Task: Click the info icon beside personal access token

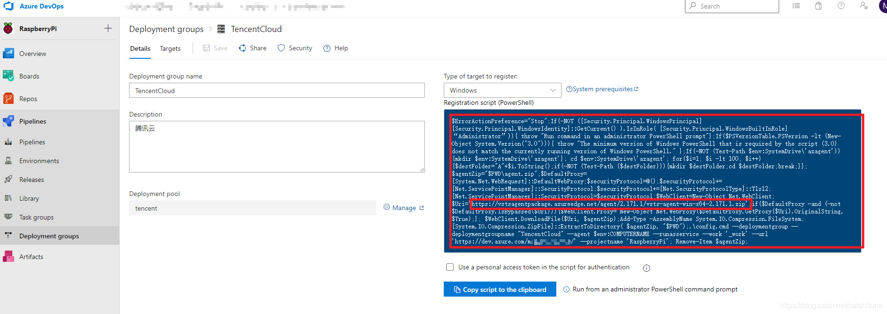Action: click(x=646, y=268)
